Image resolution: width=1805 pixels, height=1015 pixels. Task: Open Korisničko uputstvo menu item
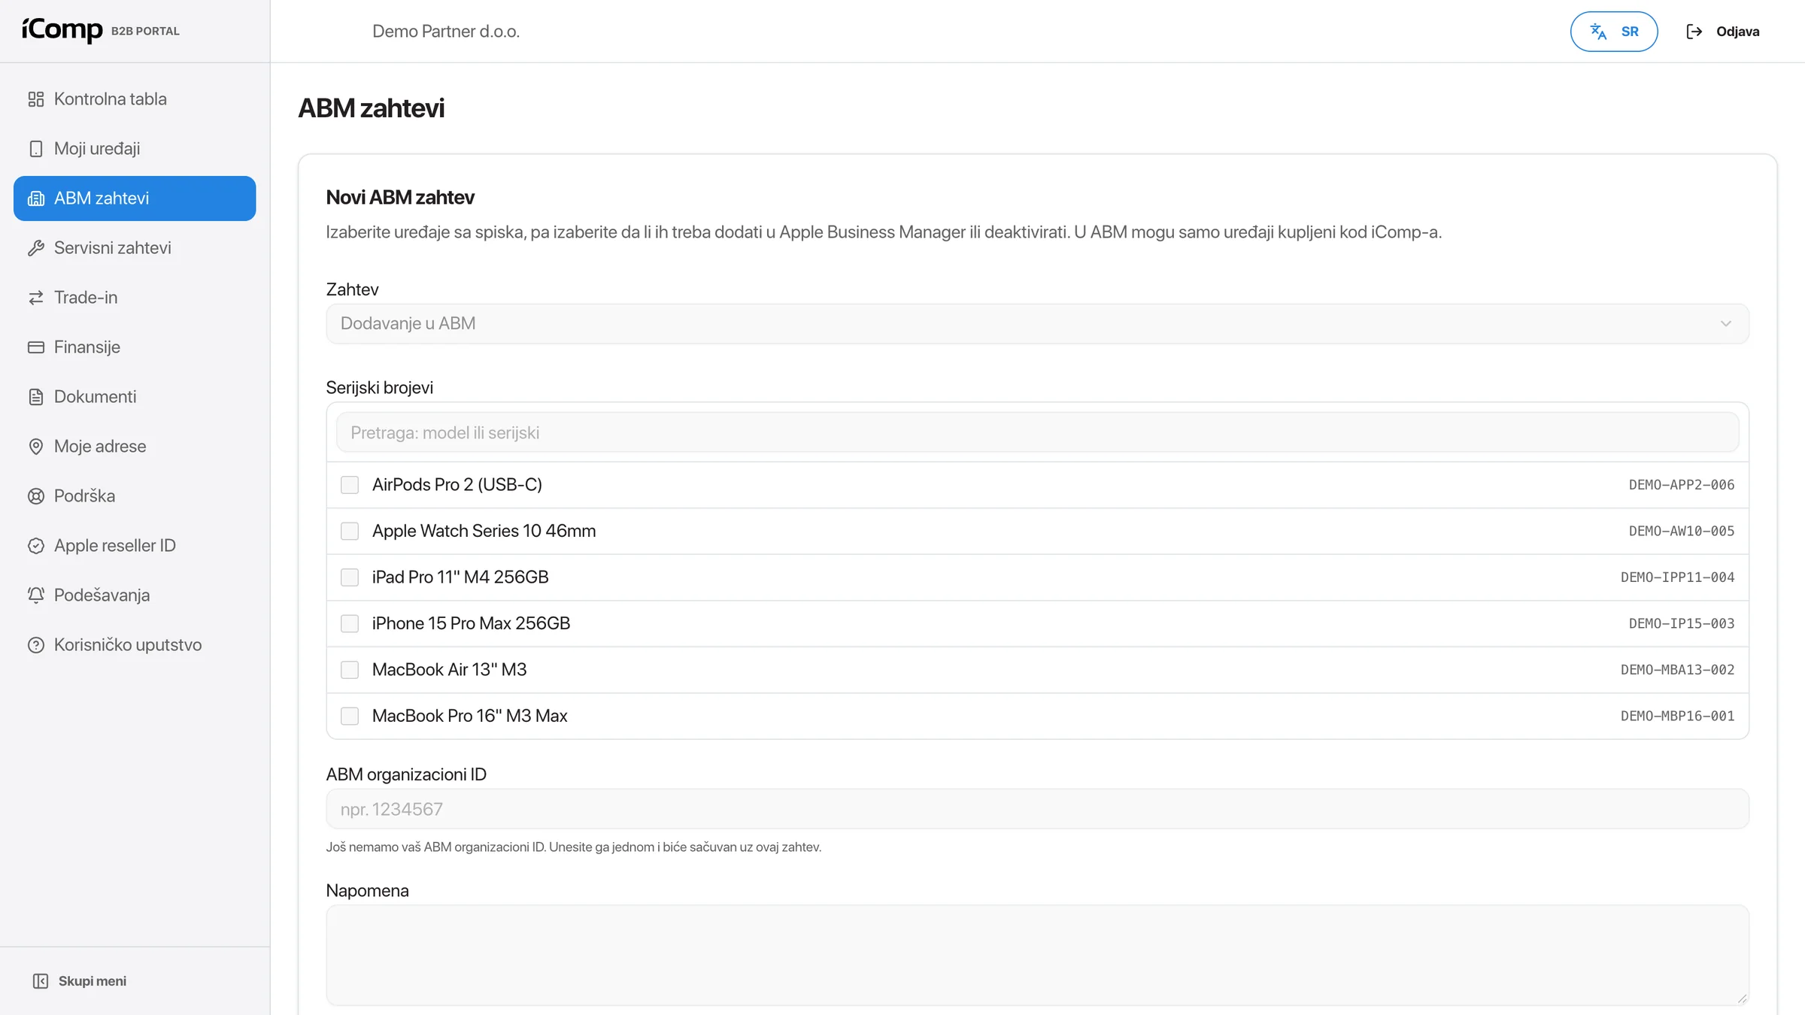pos(135,645)
